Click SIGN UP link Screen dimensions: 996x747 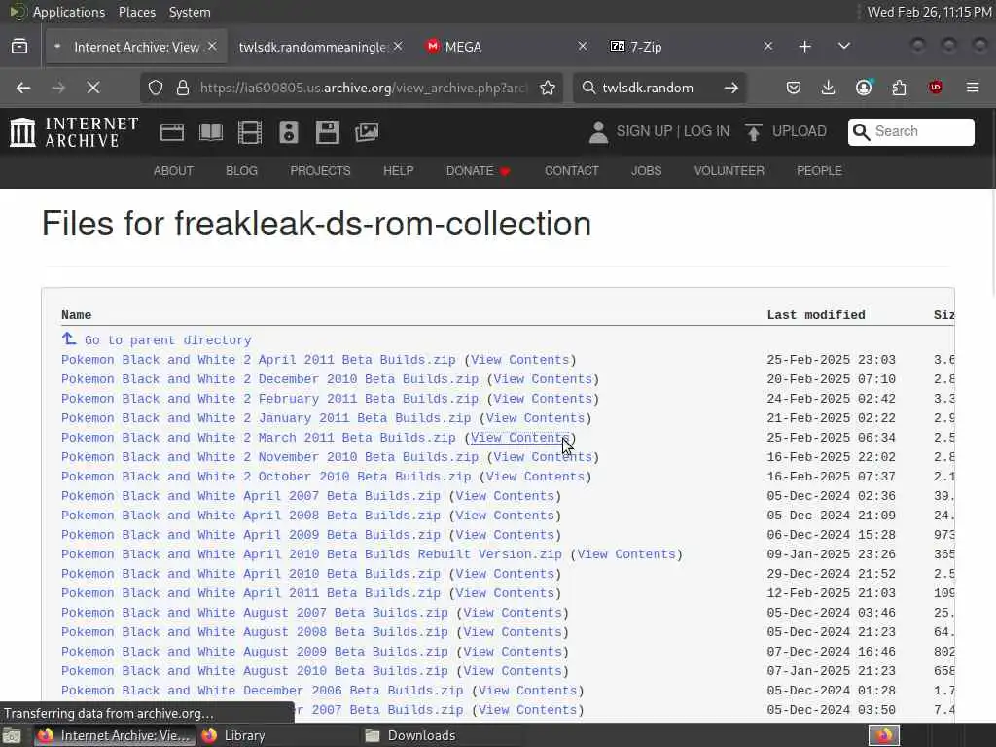[644, 131]
